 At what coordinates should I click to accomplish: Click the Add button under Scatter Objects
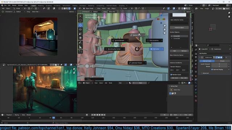pos(175,51)
